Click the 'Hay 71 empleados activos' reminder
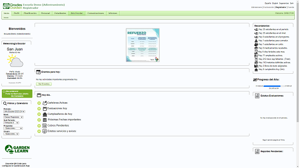Image resolution: width=299 pixels, height=168 pixels. tap(271, 56)
